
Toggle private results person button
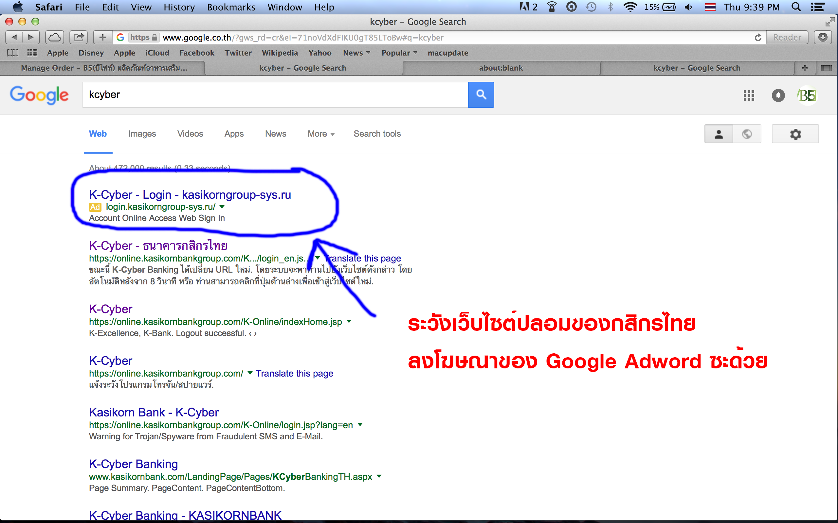tap(719, 134)
